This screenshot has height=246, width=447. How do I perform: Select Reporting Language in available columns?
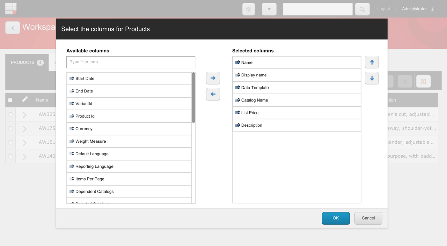click(129, 166)
